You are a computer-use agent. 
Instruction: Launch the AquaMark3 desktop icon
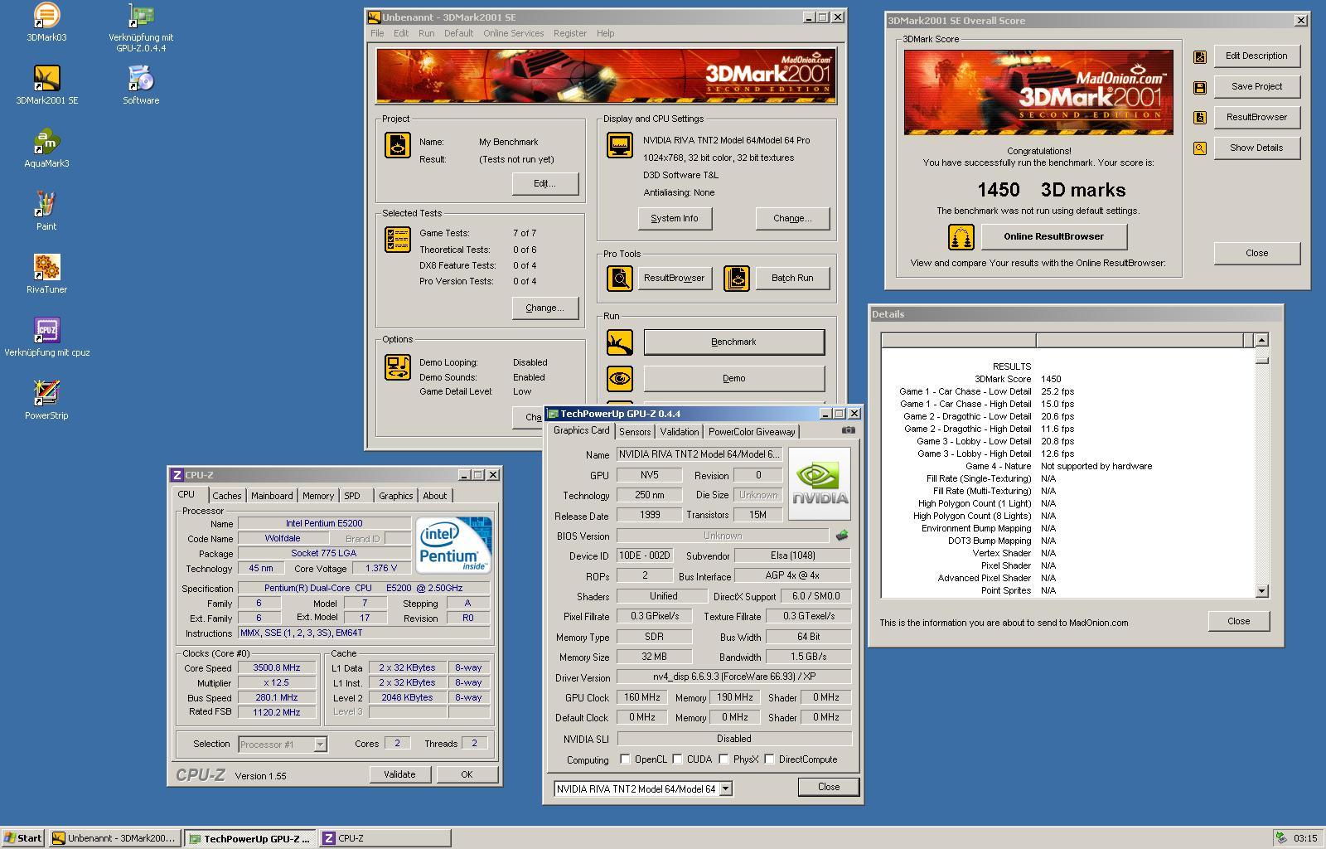(x=46, y=148)
